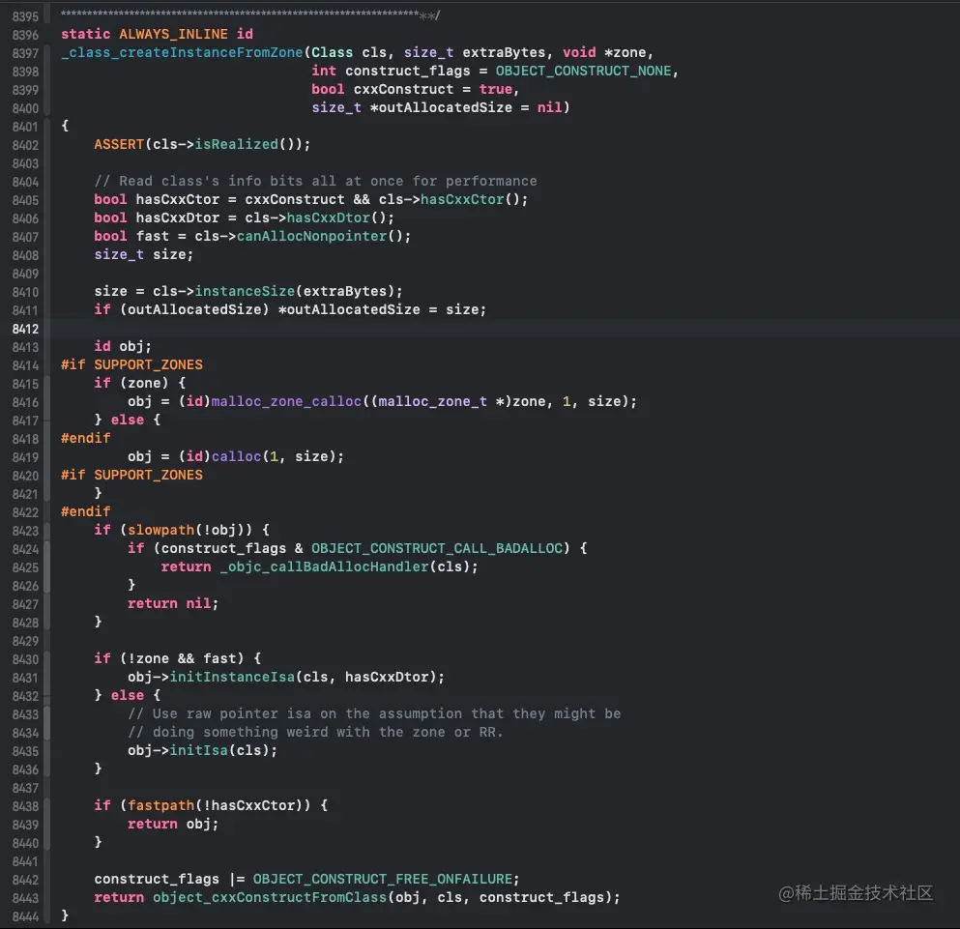Click 'construct_flags |=' on line 8442
The height and width of the screenshot is (929, 960).
(x=169, y=880)
